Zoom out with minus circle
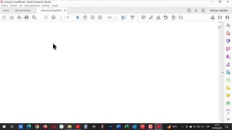232x130 pixels. (x=92, y=18)
